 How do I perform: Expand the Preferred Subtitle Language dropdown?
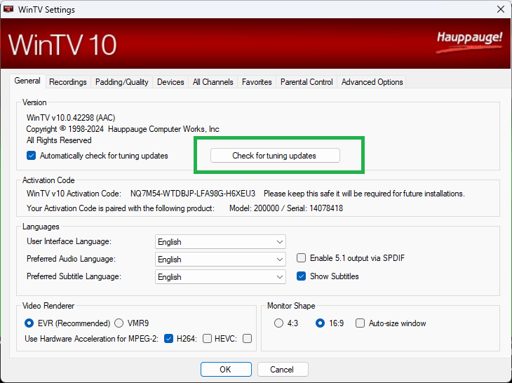[x=220, y=277]
